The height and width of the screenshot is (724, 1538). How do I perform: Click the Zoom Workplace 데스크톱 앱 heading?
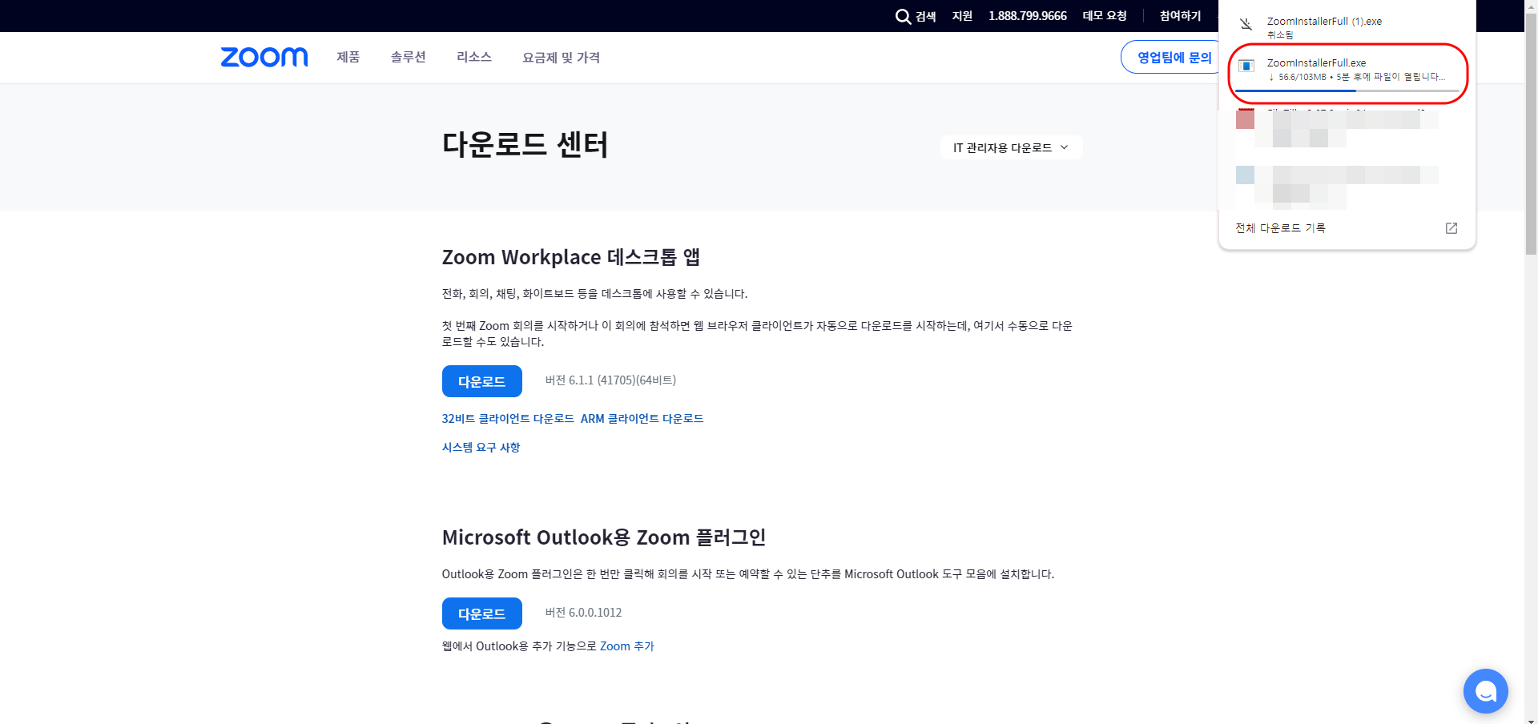coord(571,257)
